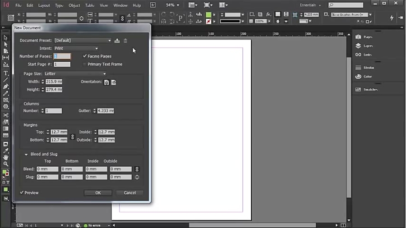Toggle the slug link chain icon
406x228 pixels.
[x=137, y=177]
